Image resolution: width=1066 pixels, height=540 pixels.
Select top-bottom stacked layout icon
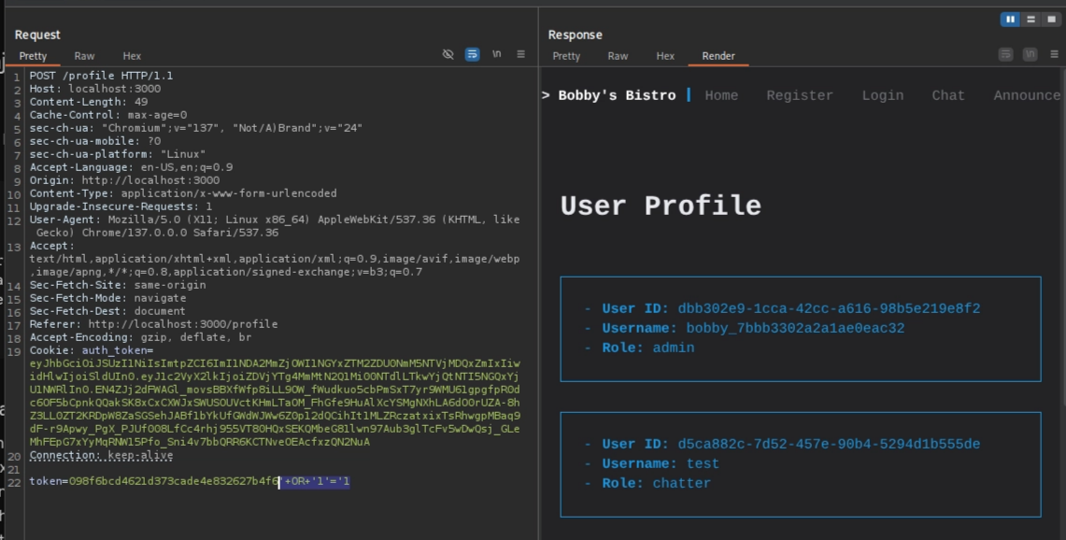(x=1030, y=19)
